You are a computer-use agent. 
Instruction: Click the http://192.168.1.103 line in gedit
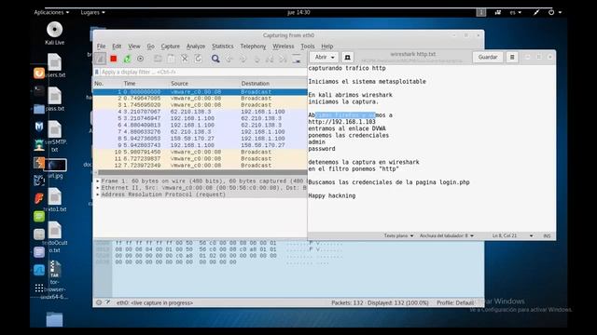click(342, 122)
